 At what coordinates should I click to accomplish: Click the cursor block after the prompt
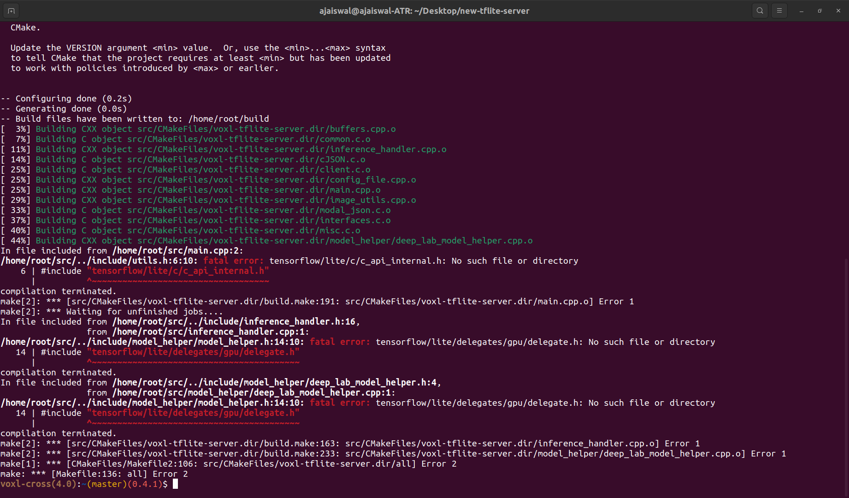175,484
